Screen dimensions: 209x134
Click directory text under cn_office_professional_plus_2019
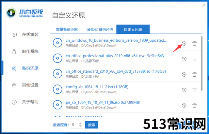point(83,61)
